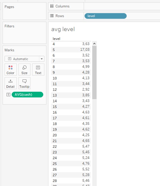The width and height of the screenshot is (160, 186).
Task: Select the value 17,03 for level 5
Action: pyautogui.click(x=85, y=50)
